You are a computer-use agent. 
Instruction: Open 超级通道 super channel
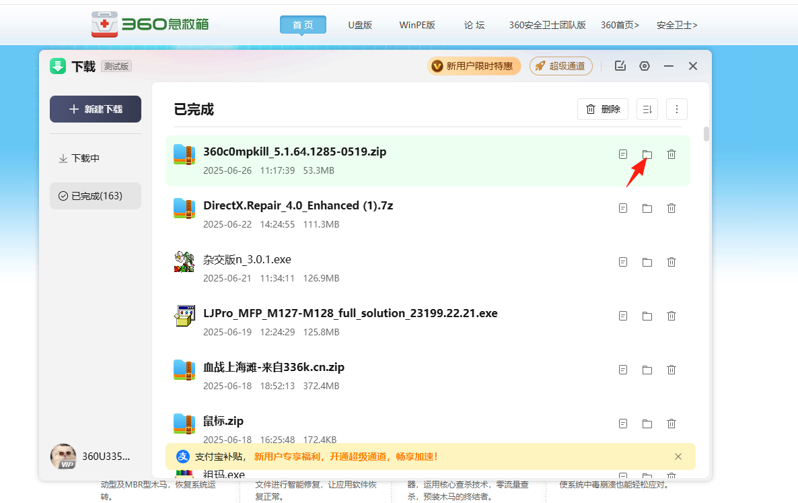[561, 66]
